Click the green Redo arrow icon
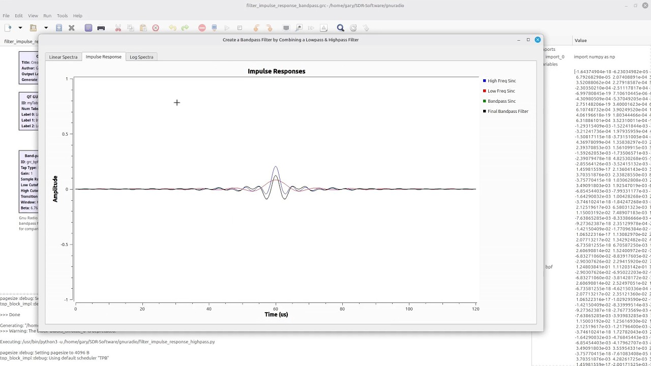 [185, 28]
